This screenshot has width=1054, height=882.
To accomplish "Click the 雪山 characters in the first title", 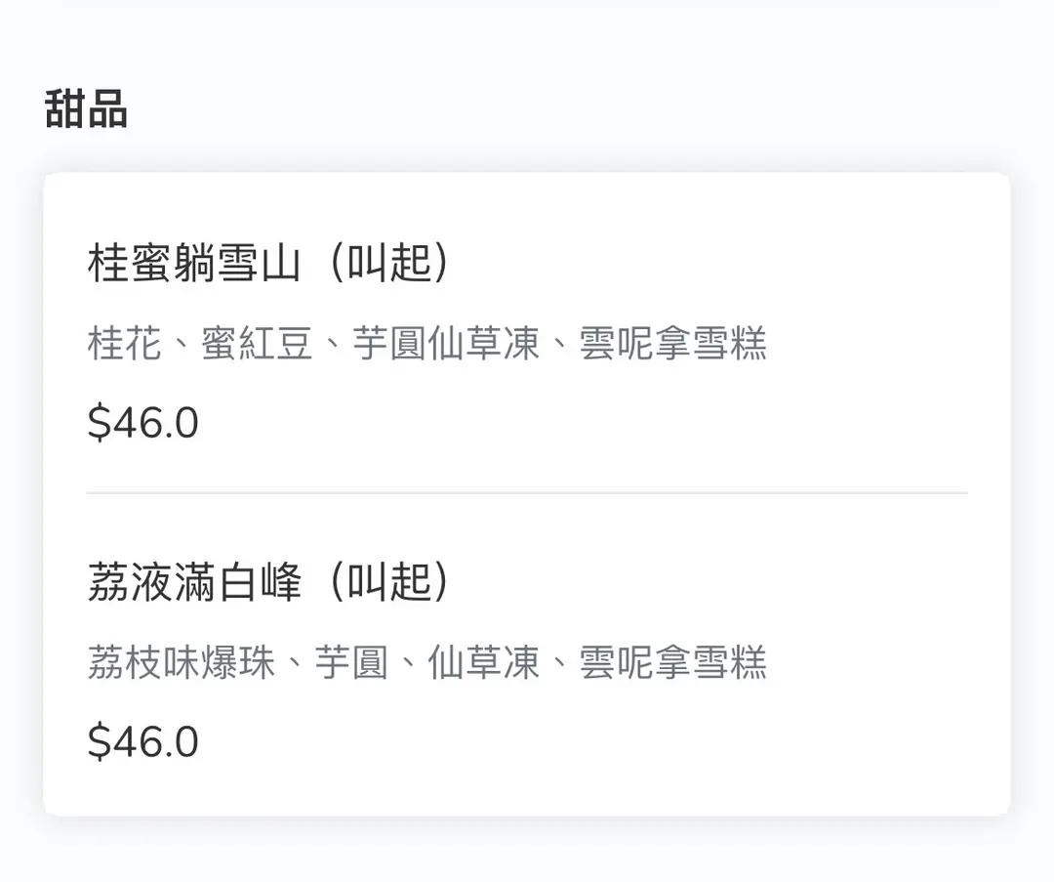I will point(263,264).
